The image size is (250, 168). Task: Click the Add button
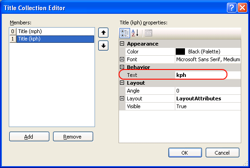[29, 137]
